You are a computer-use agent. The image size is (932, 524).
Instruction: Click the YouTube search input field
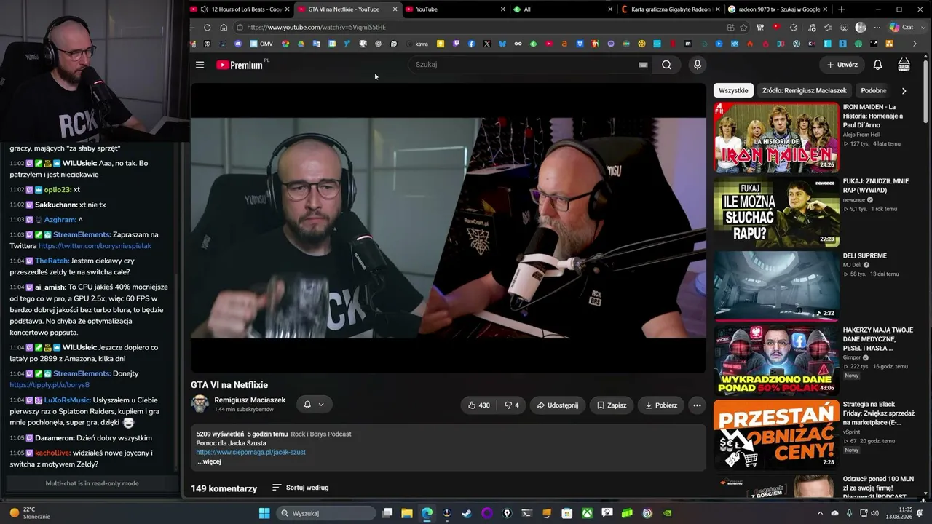click(x=524, y=65)
